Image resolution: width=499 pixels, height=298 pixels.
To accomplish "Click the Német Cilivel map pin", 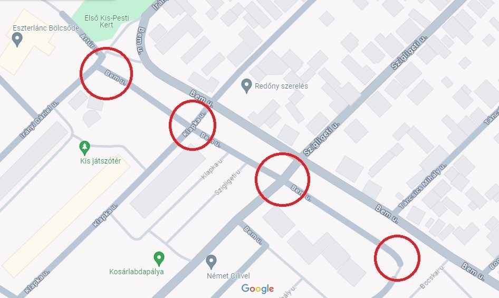I will pos(212,262).
